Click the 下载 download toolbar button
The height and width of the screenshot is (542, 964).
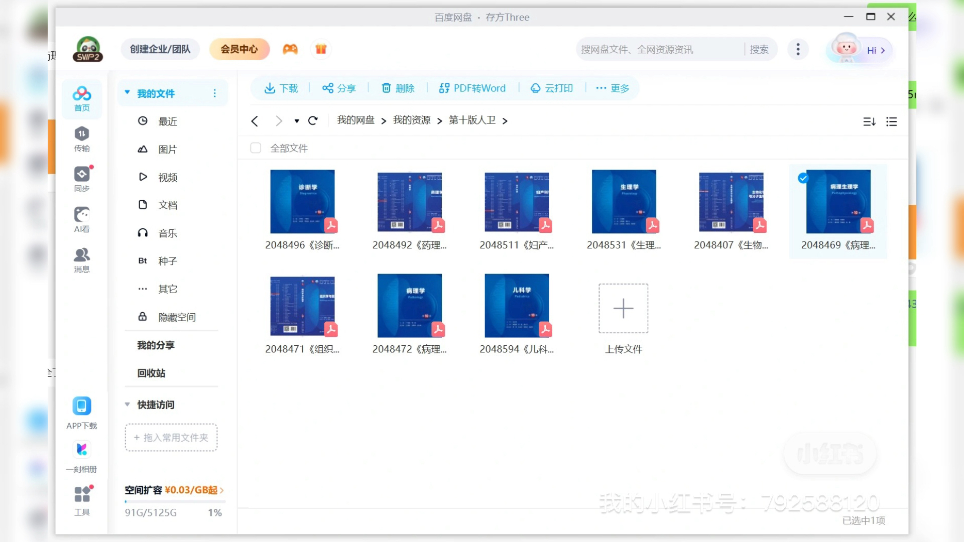pyautogui.click(x=281, y=88)
